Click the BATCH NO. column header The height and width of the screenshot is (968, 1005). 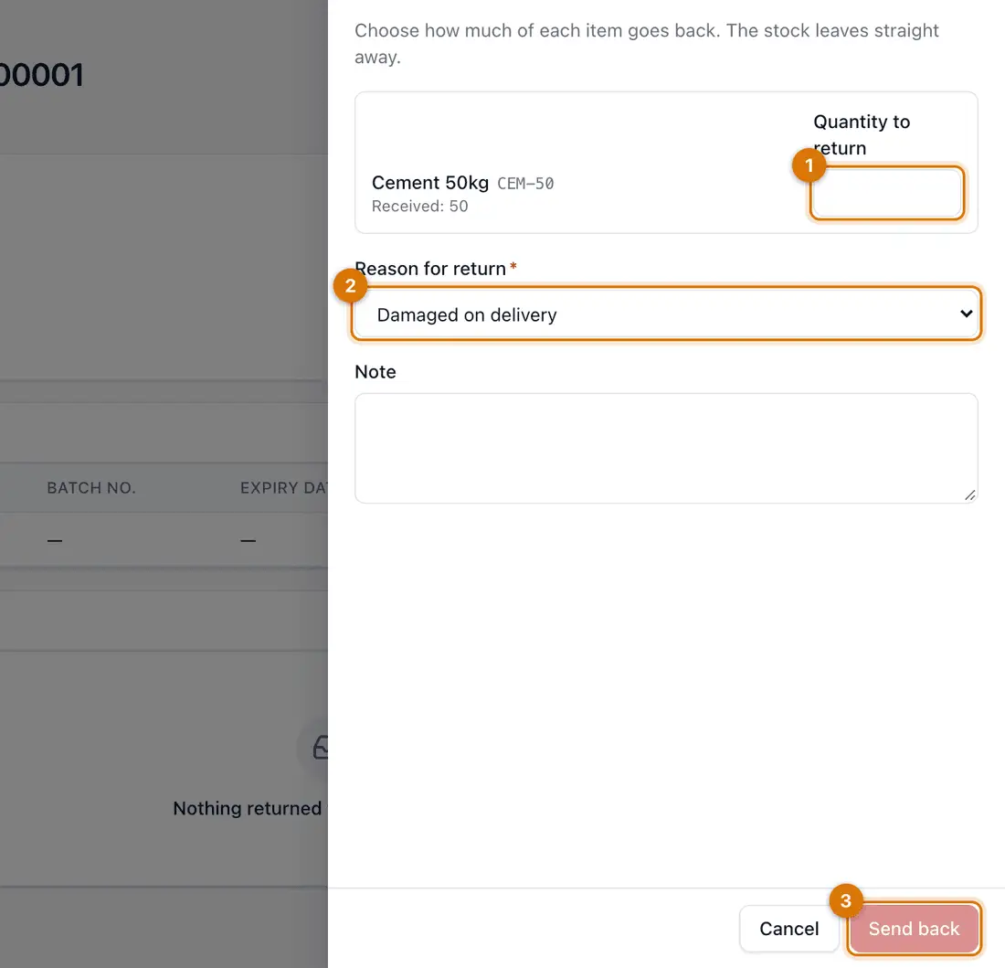click(91, 488)
